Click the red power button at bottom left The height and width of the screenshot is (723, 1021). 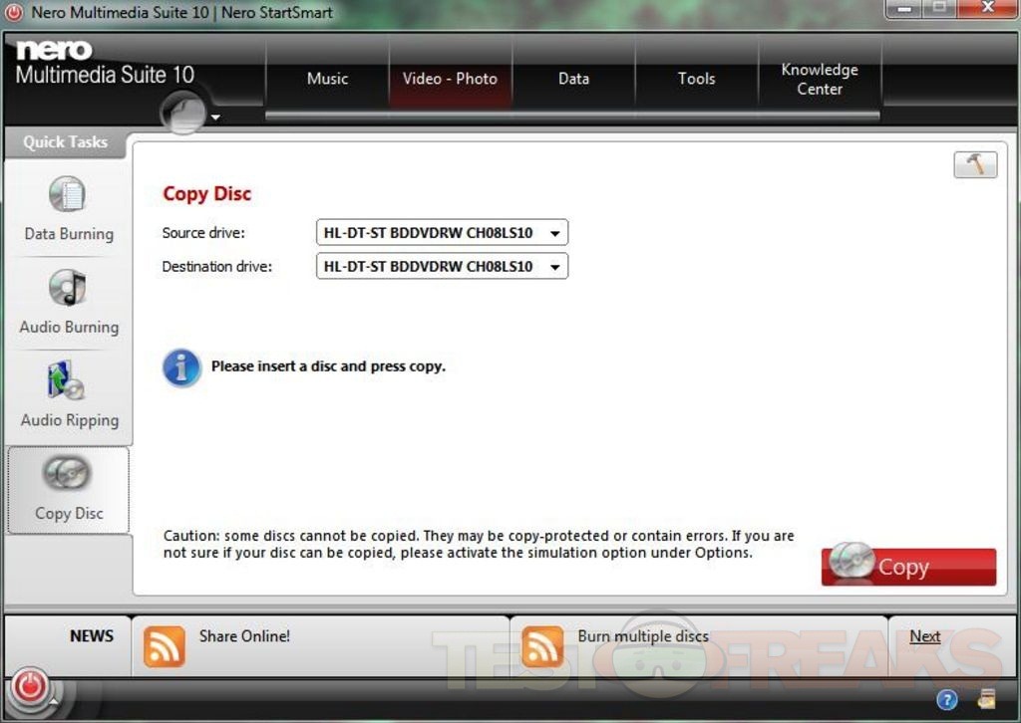(x=30, y=687)
